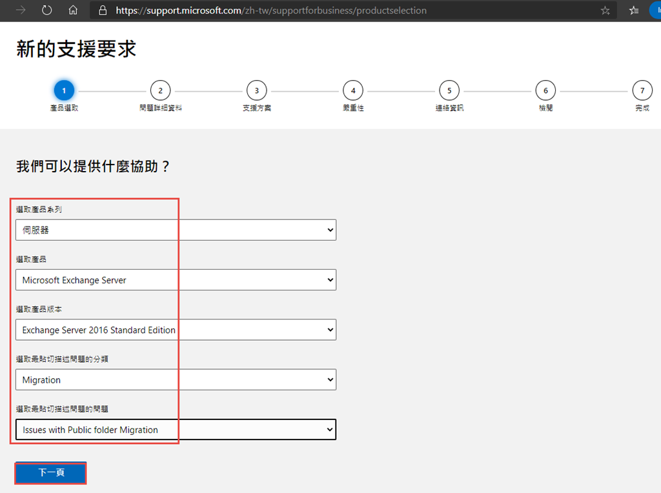Select step 5 連絡資訊 in progress bar

(x=449, y=90)
